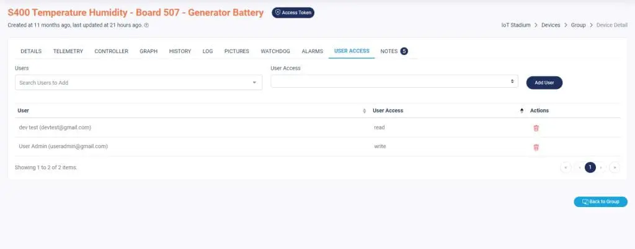Delete dev test user access
Screen dimensions: 635x249
tap(536, 128)
